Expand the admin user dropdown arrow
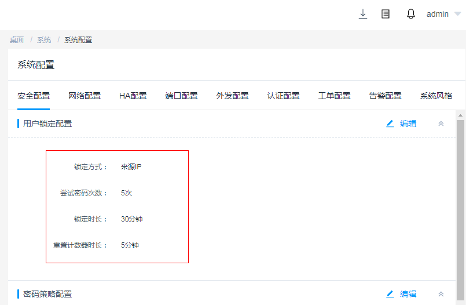Viewport: 466px width, 305px height. 458,14
